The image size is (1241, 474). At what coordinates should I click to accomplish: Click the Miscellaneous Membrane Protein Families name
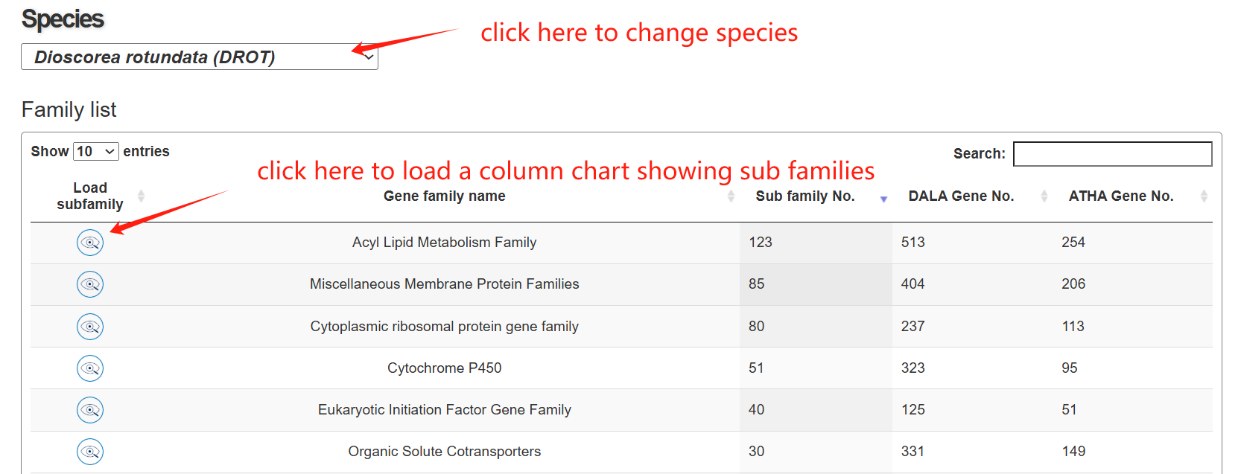(445, 284)
